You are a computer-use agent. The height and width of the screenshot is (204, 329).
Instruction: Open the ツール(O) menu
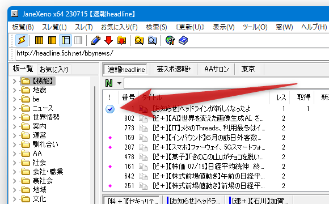click(255, 27)
